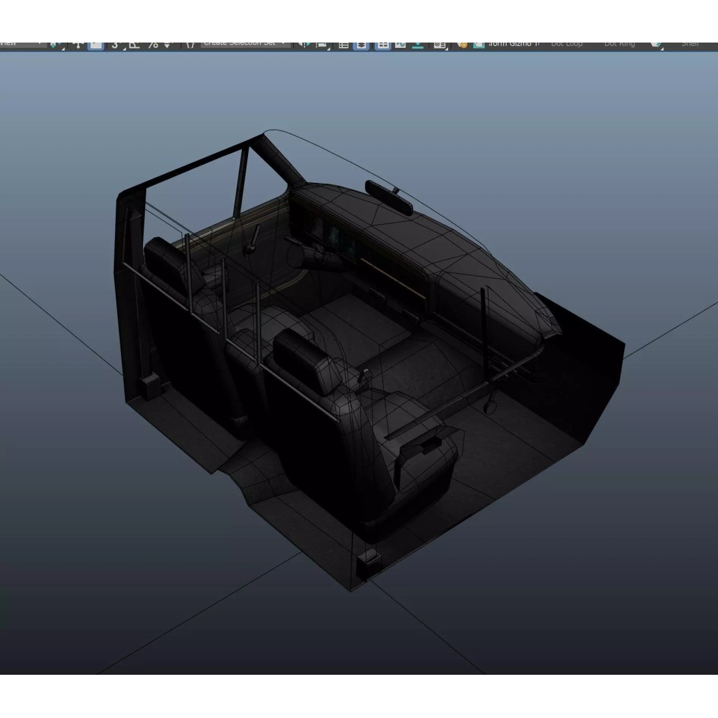Click the Dot Ring button
718x718 pixels.
coord(620,44)
